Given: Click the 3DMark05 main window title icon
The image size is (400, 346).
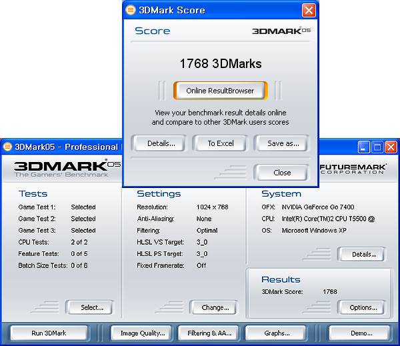Looking at the screenshot, I should [x=7, y=147].
